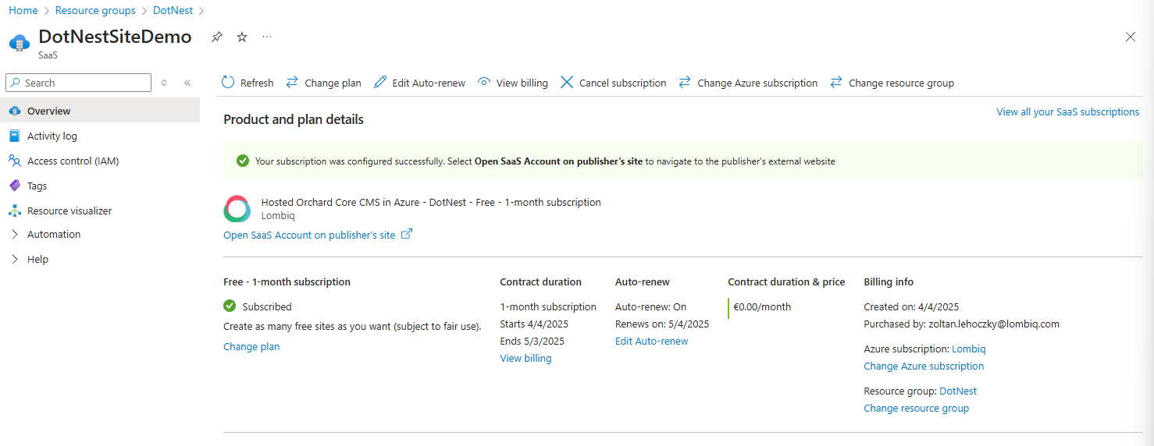Go to Resource groups breadcrumb
This screenshot has width=1154, height=446.
95,10
